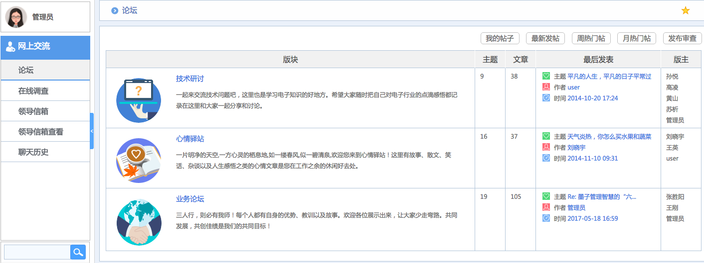The height and width of the screenshot is (263, 704).
Task: Click the arrow icon beside 论坛 title
Action: point(115,10)
